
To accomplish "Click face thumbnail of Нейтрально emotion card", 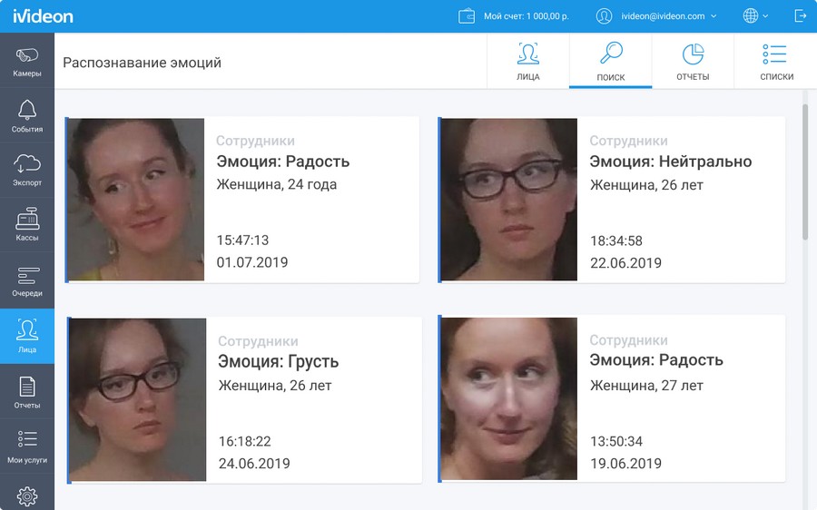I will click(x=508, y=200).
